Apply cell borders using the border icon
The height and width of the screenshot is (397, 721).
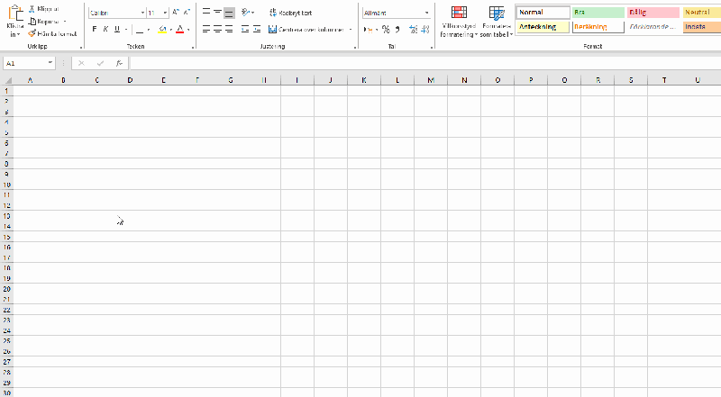click(x=140, y=30)
